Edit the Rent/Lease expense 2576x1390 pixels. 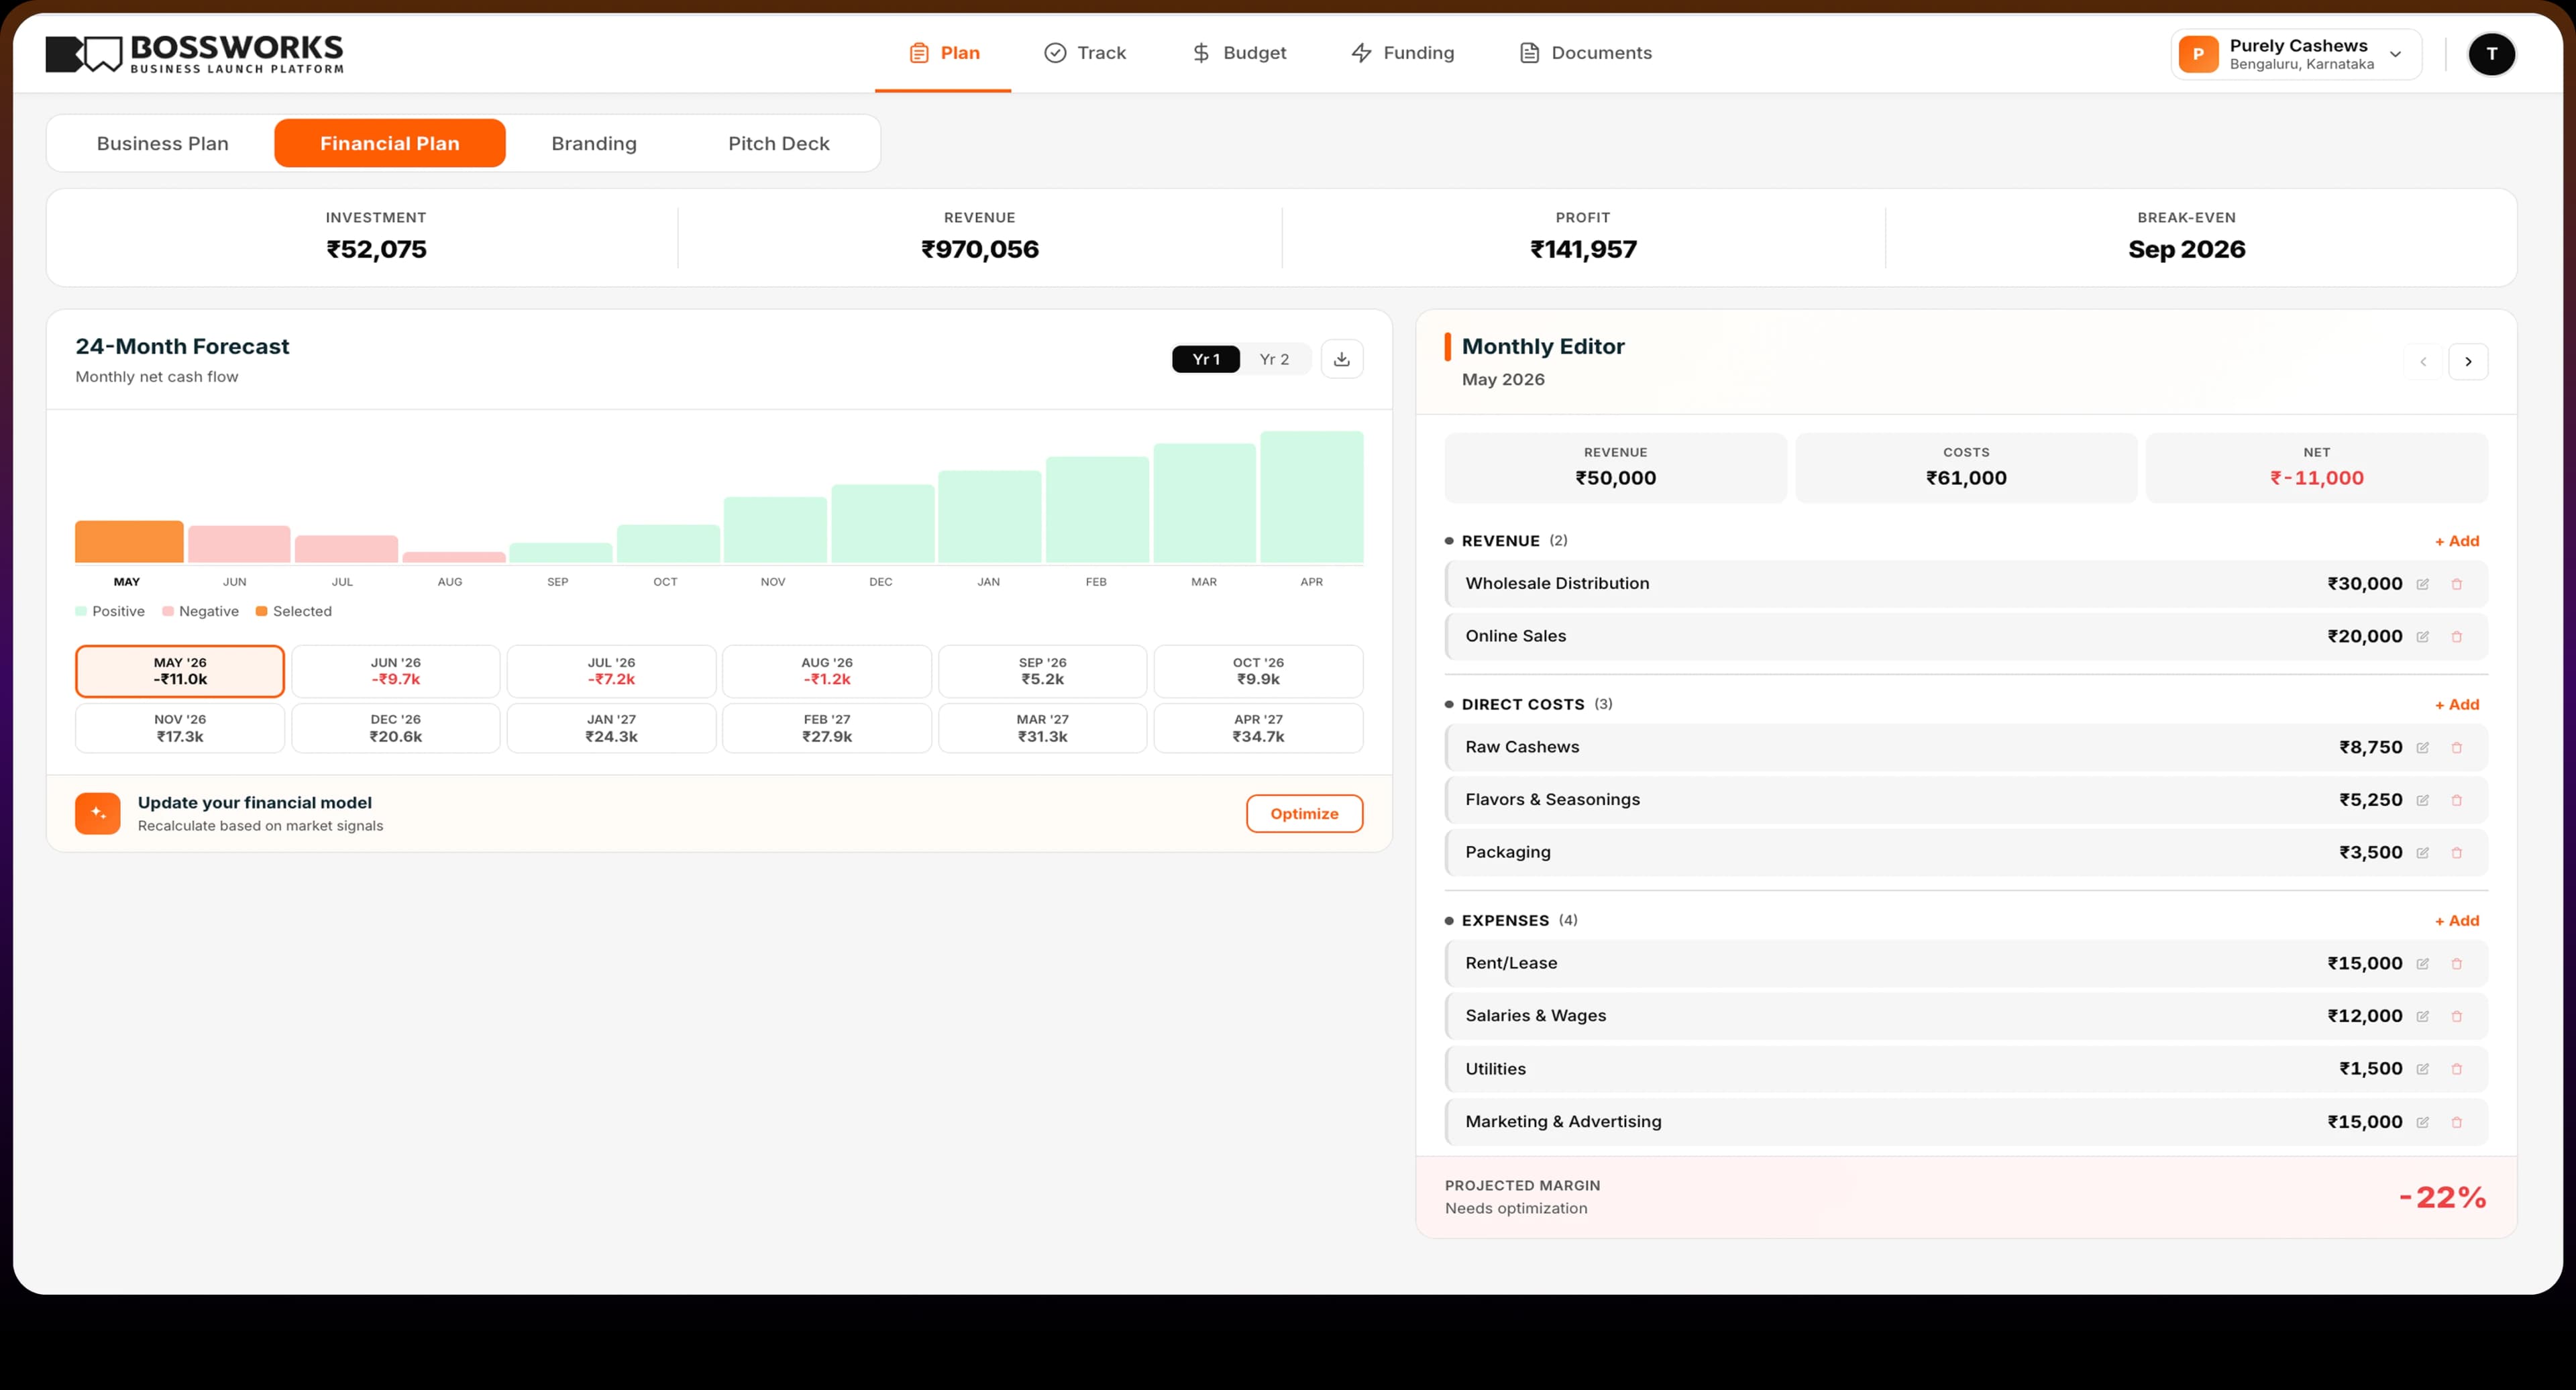pyautogui.click(x=2422, y=964)
